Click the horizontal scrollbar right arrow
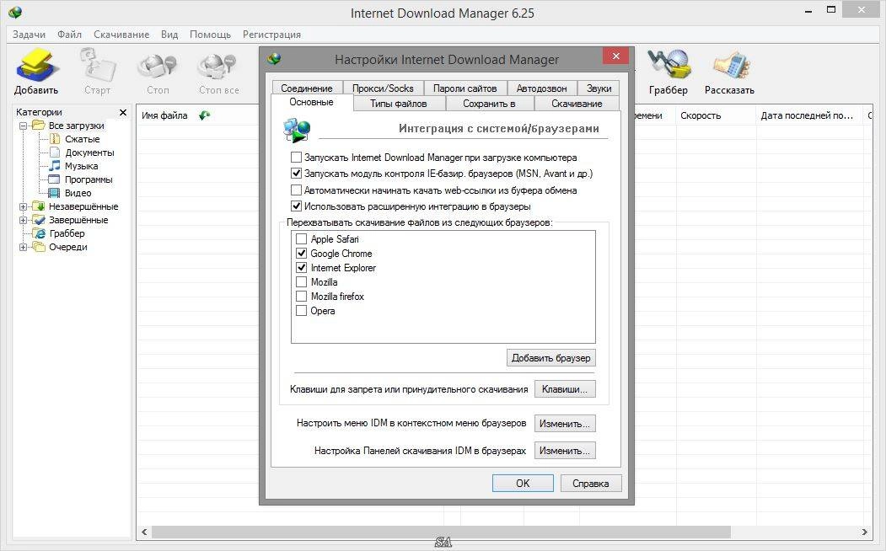 (864, 532)
